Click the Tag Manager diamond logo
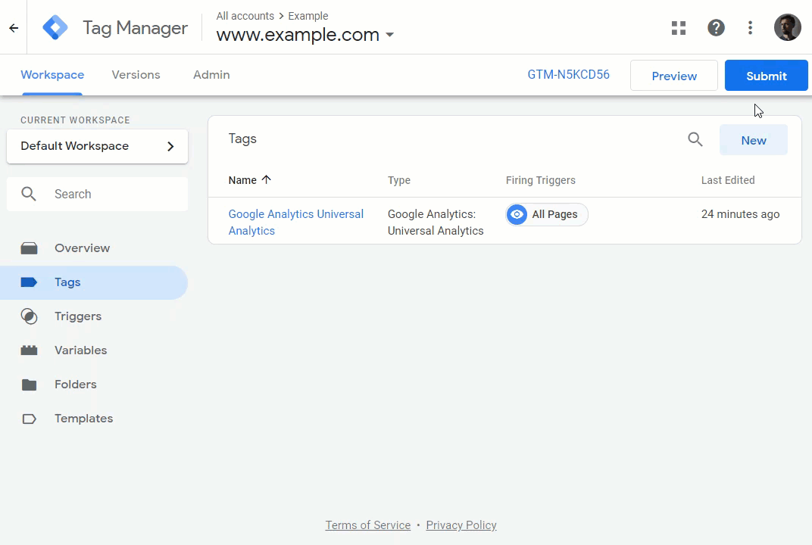 55,27
